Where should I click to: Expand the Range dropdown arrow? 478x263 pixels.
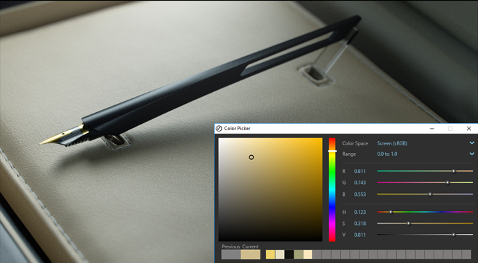472,154
